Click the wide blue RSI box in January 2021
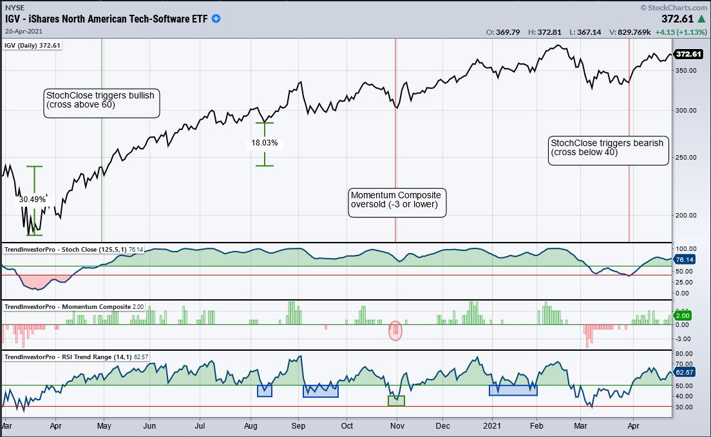 point(513,389)
